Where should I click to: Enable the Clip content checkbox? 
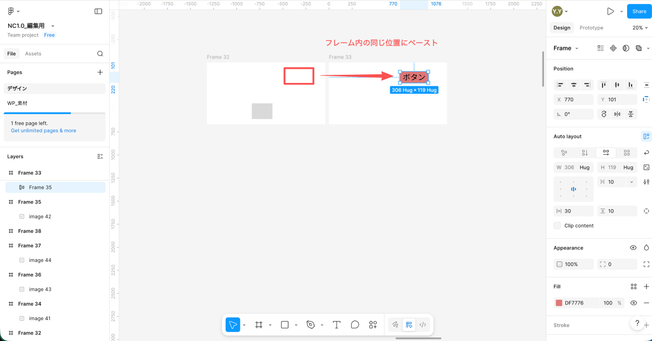557,225
